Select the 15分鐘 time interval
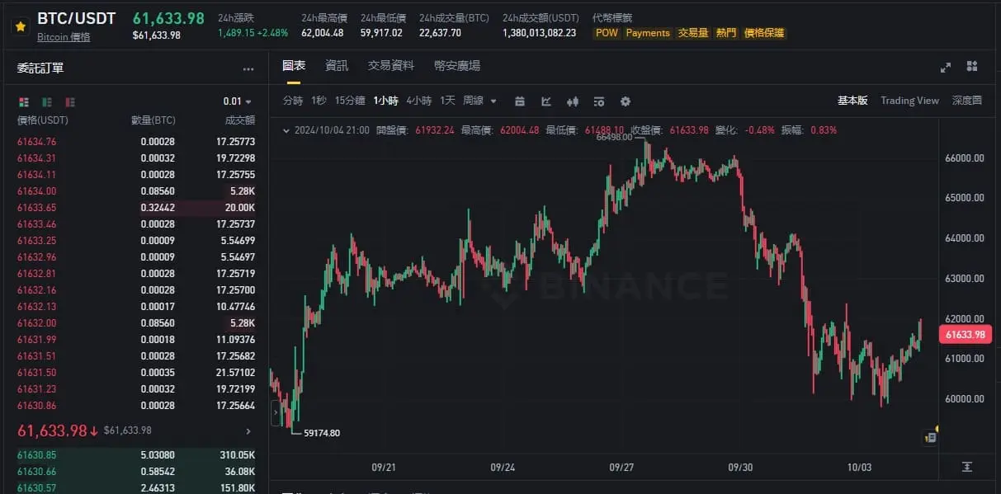Screen dimensions: 1001x494 click(350, 101)
